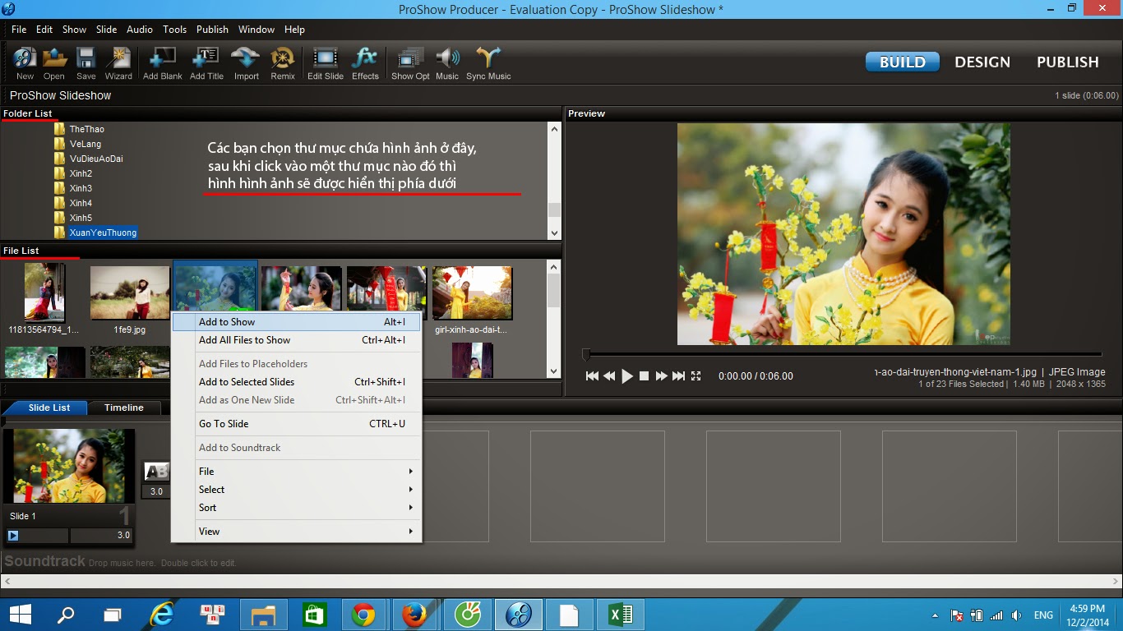This screenshot has height=631, width=1123.
Task: Open Internet Explorer from taskbar
Action: (163, 615)
